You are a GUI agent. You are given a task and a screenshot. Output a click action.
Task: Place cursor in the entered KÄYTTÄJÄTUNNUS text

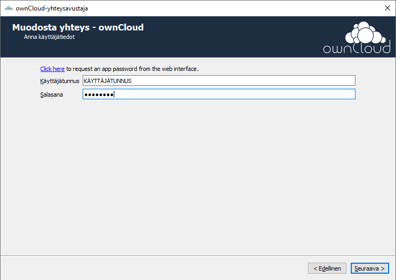coord(107,81)
